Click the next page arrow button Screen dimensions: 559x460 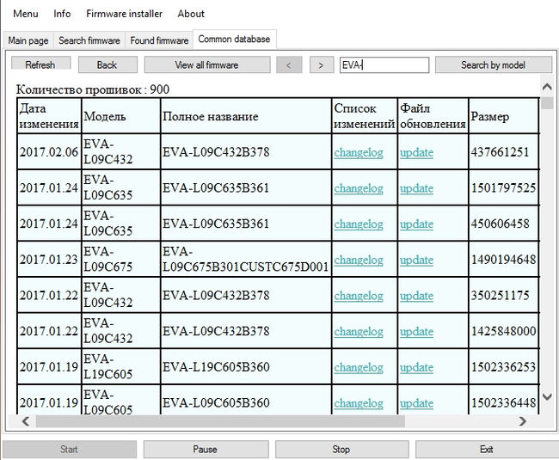321,64
